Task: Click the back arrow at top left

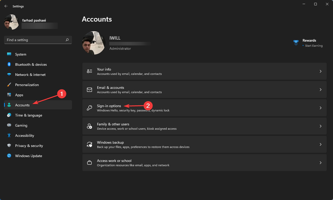Action: (6, 6)
